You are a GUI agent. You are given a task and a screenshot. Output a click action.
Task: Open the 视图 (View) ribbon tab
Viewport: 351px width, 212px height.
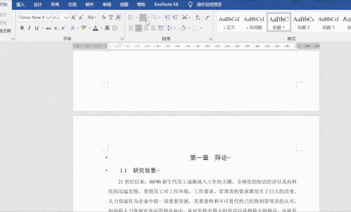click(124, 4)
